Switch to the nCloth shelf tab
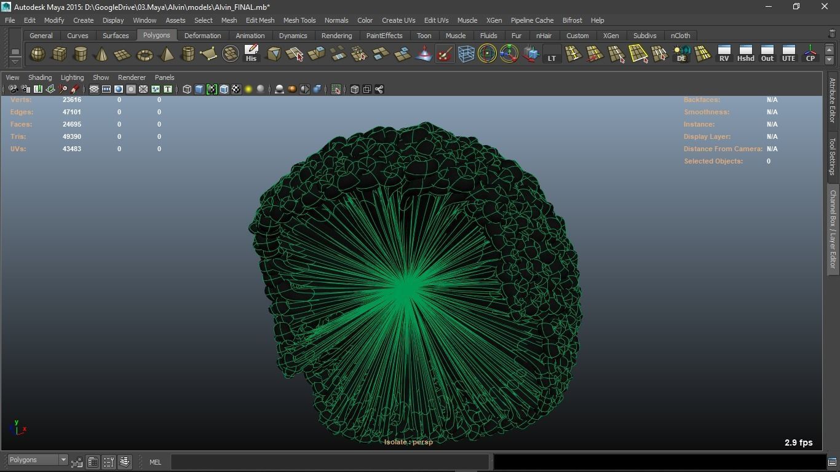The width and height of the screenshot is (840, 472). [x=680, y=36]
